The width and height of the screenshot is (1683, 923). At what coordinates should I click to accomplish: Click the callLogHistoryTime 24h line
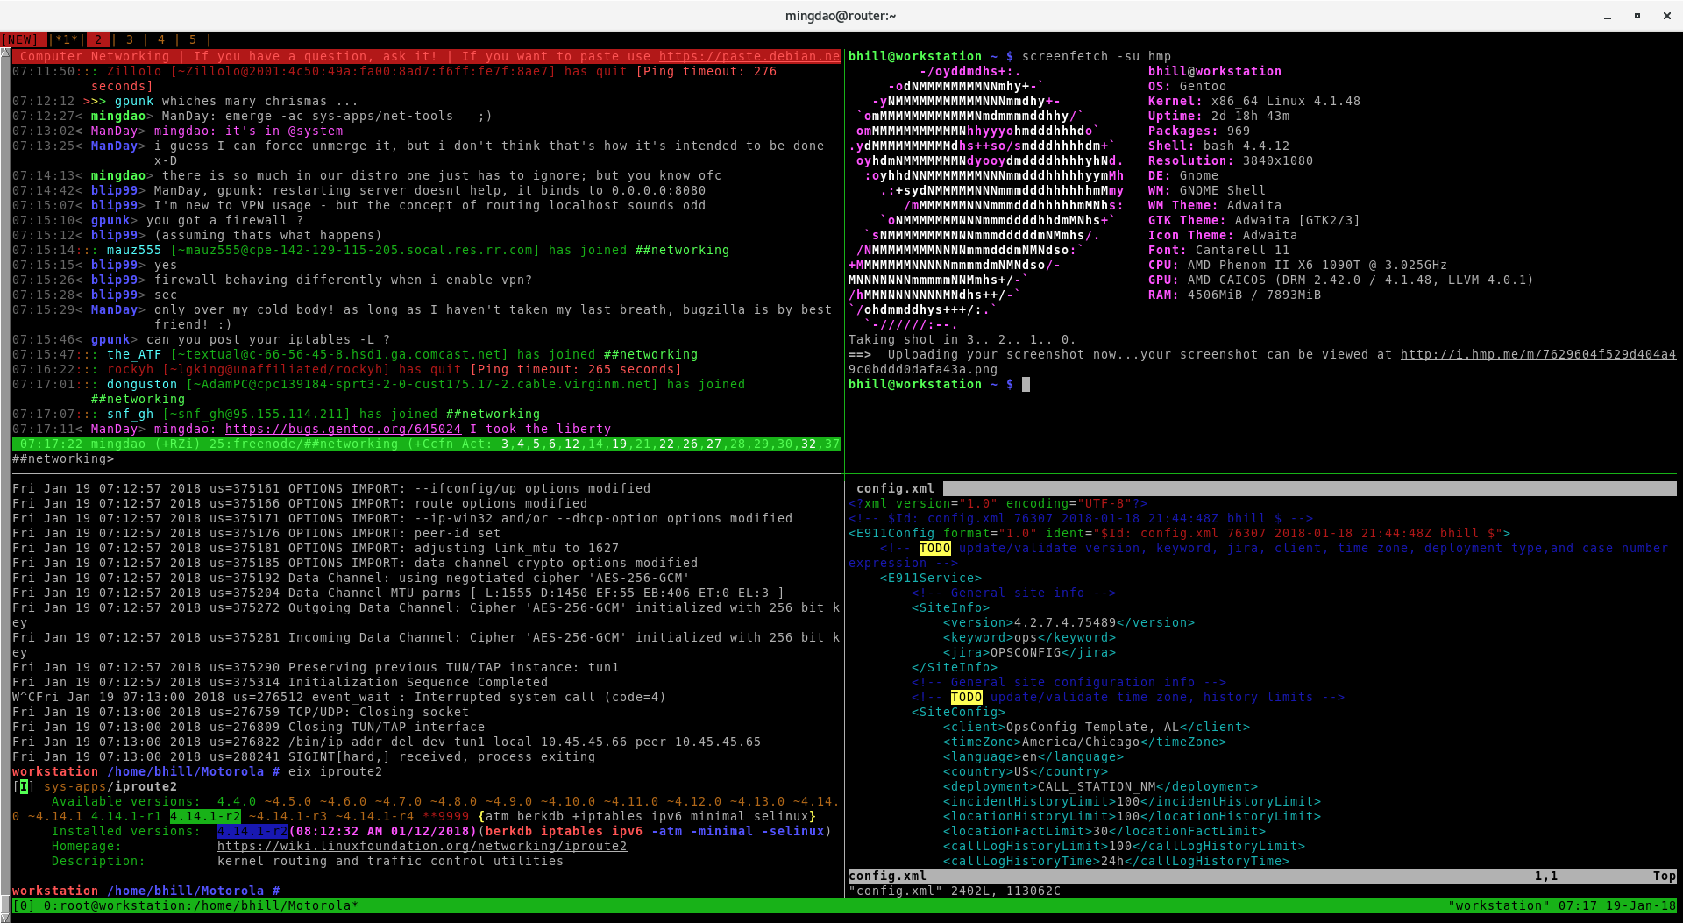1117,861
